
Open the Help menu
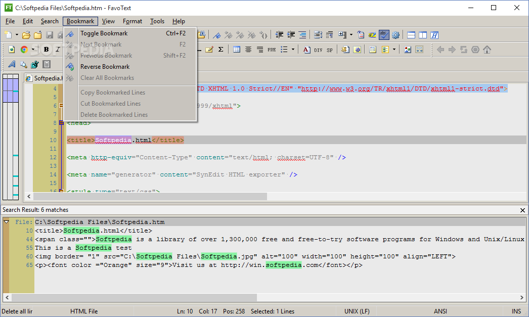coord(179,21)
